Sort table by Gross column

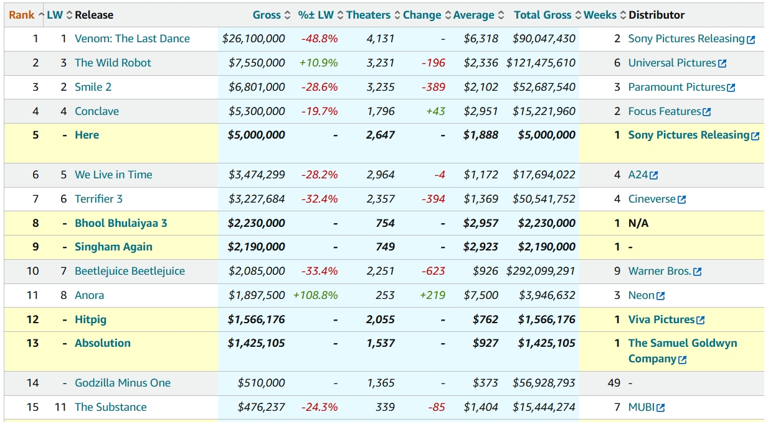point(272,15)
